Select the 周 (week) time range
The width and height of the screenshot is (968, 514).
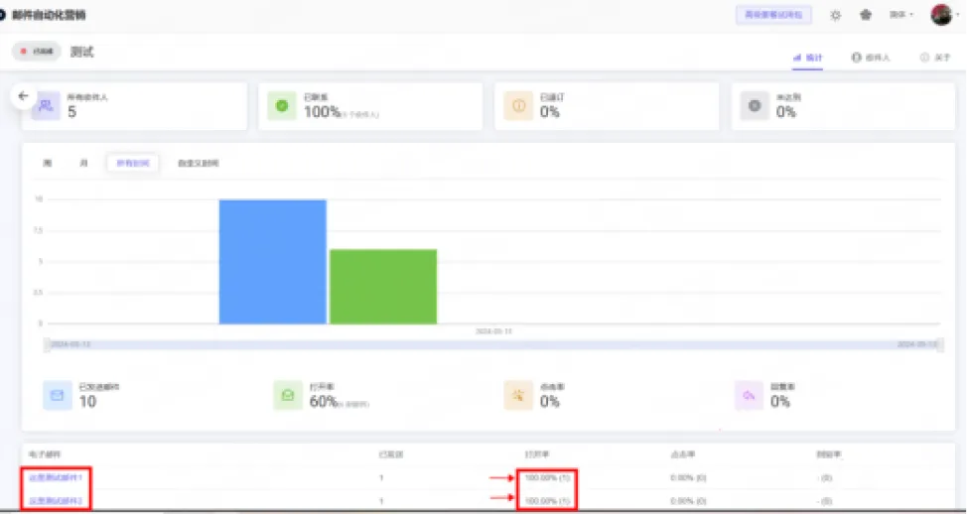[x=47, y=163]
